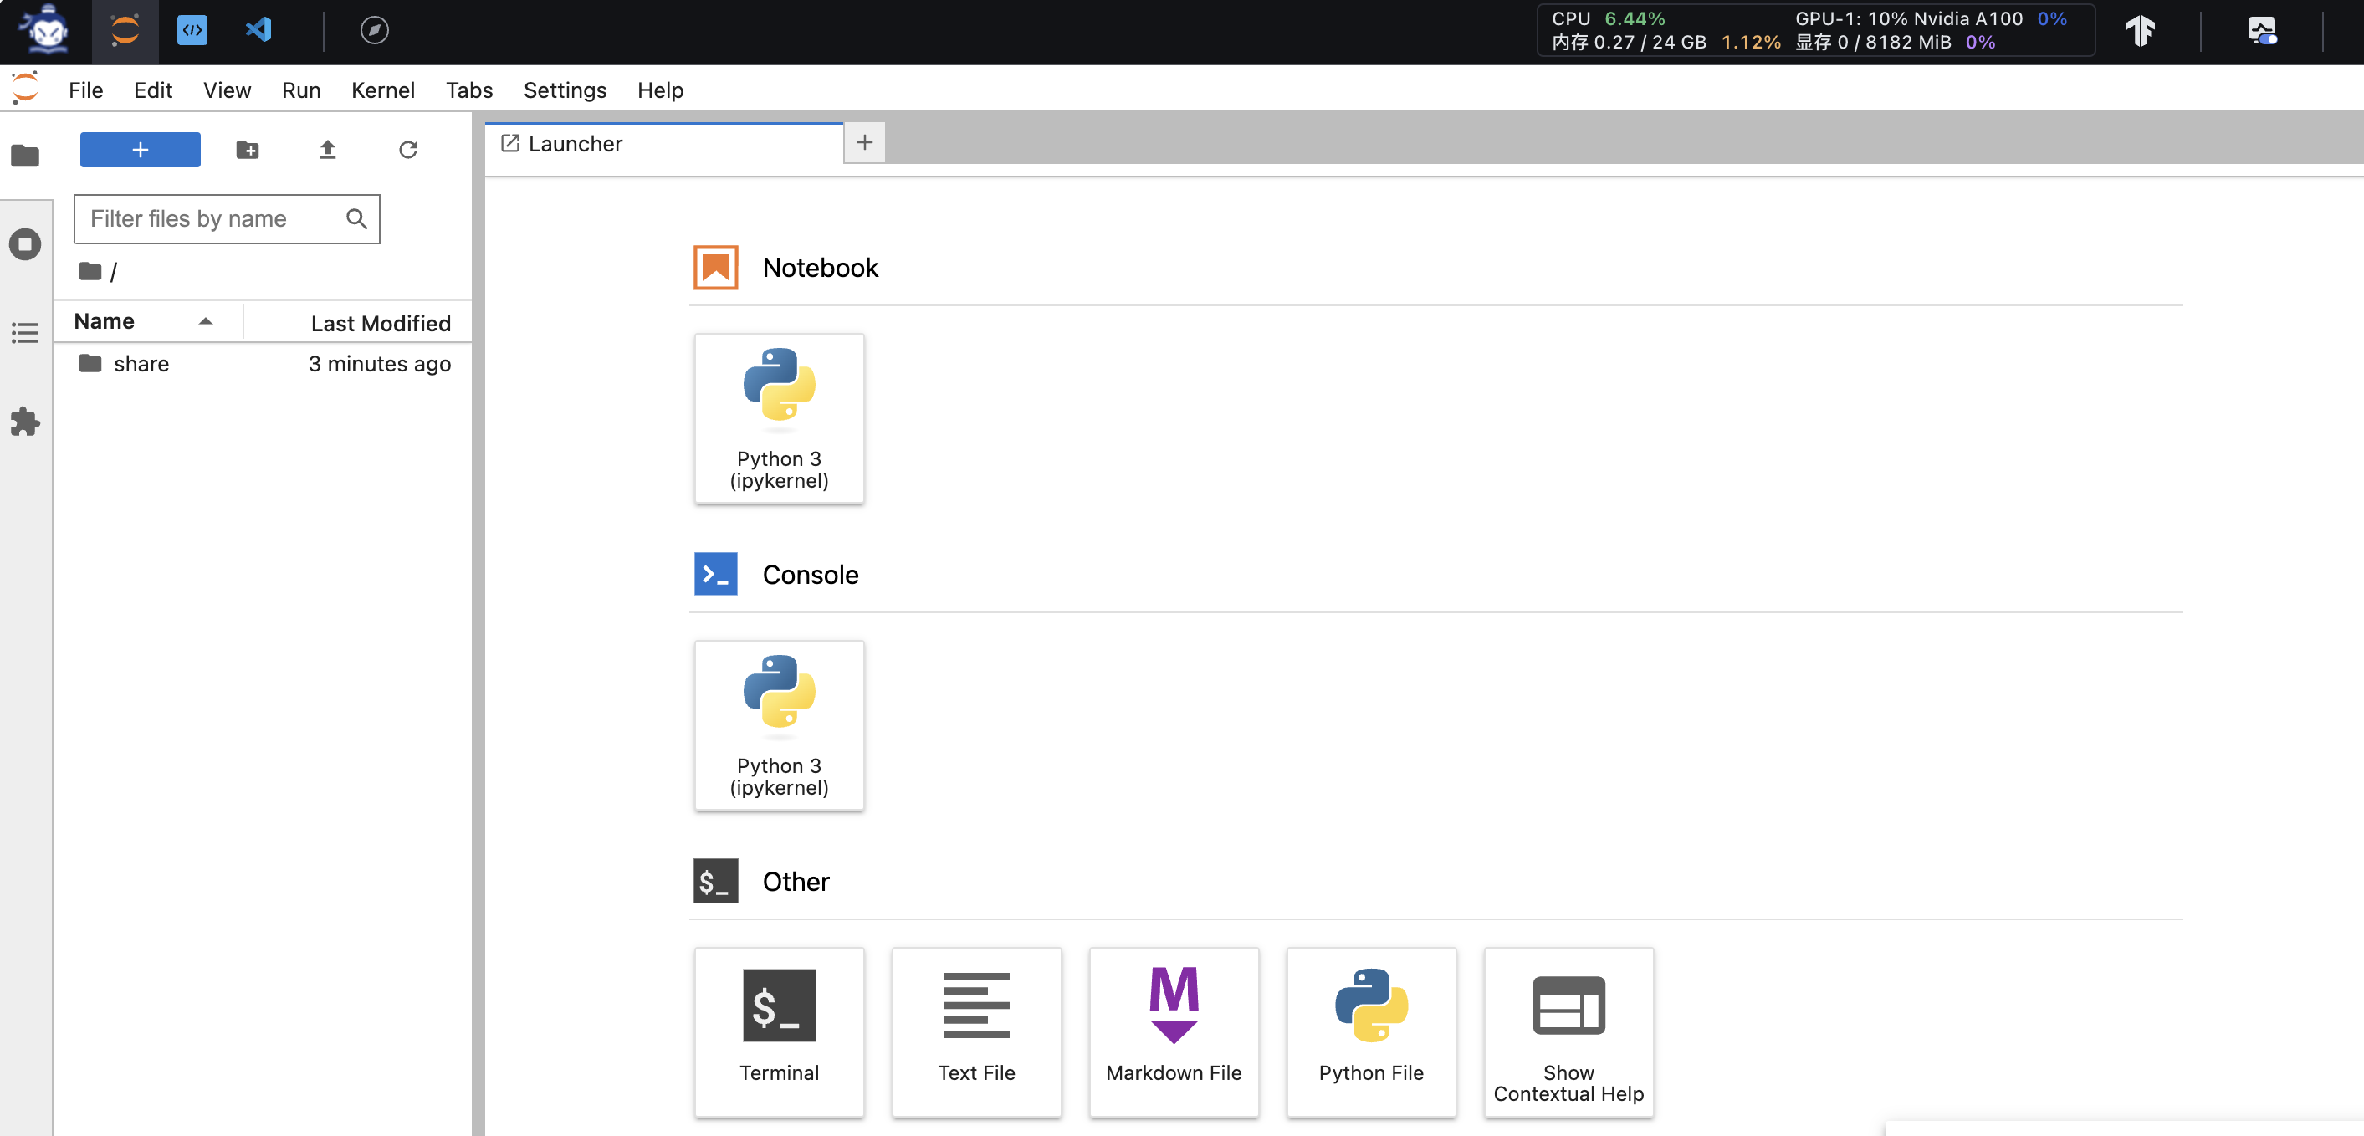Sort files by Last Modified column
This screenshot has height=1136, width=2364.
point(380,323)
